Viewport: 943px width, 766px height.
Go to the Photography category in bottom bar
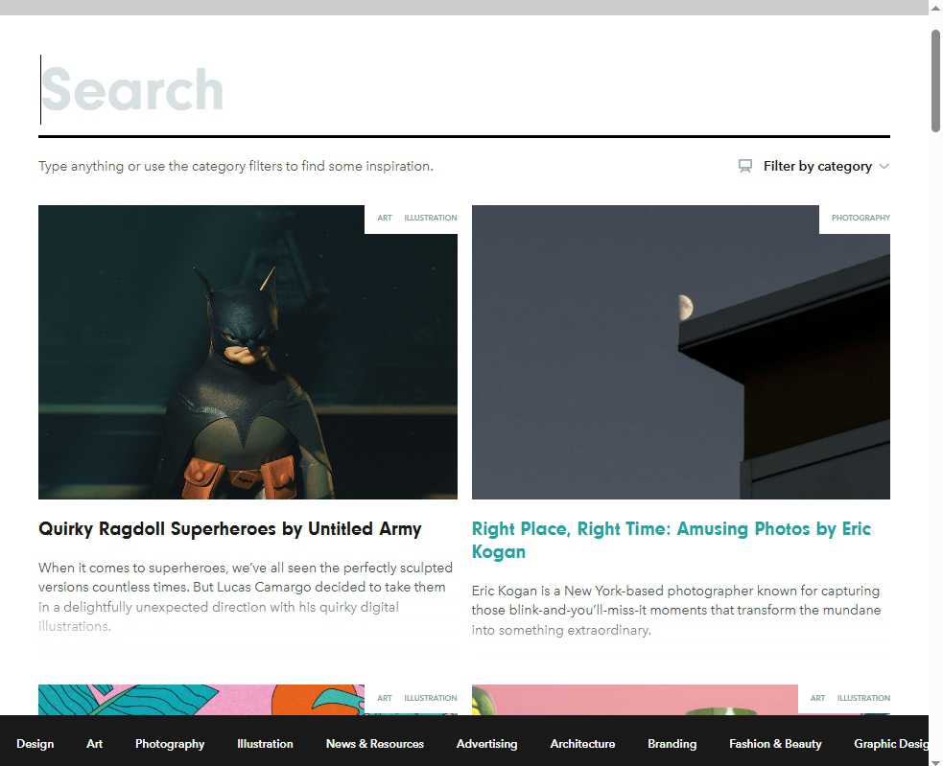170,743
